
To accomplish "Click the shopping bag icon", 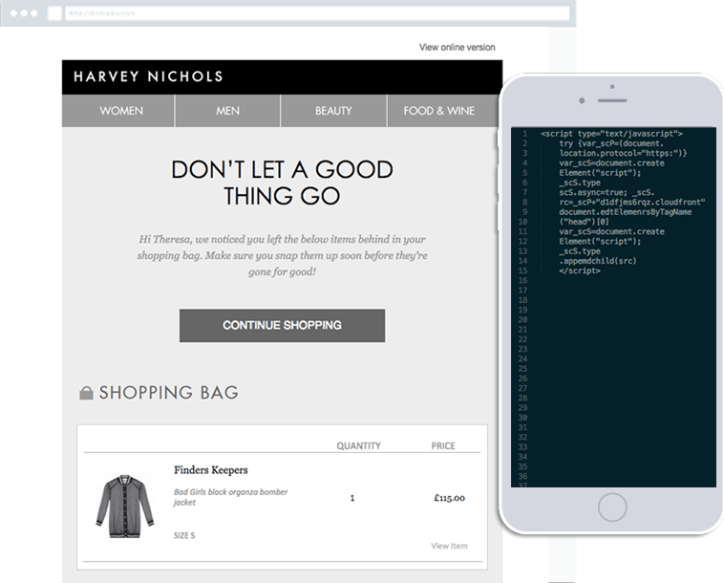I will coord(86,393).
